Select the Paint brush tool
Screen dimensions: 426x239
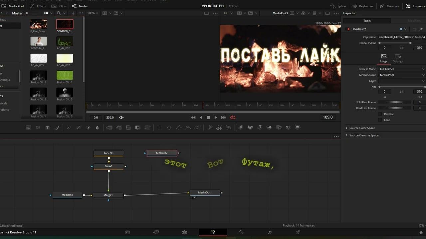pyautogui.click(x=57, y=127)
